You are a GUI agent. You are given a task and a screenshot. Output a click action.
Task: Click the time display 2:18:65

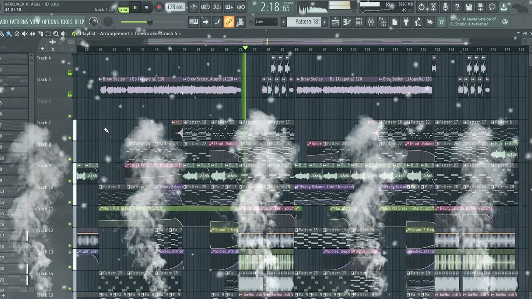tap(275, 7)
